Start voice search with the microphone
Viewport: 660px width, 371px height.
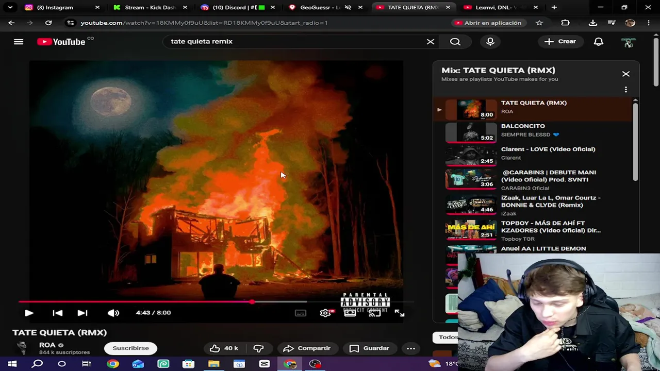[490, 42]
